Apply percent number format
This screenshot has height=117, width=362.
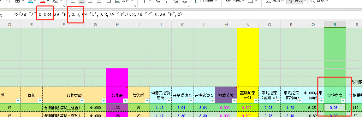158,1
